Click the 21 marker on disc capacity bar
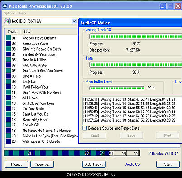Image resolution: width=182 pixels, height=178 pixels. pos(29,153)
